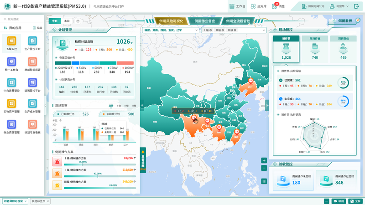Click the 编辑 link beside 我的应用

coord(39,28)
